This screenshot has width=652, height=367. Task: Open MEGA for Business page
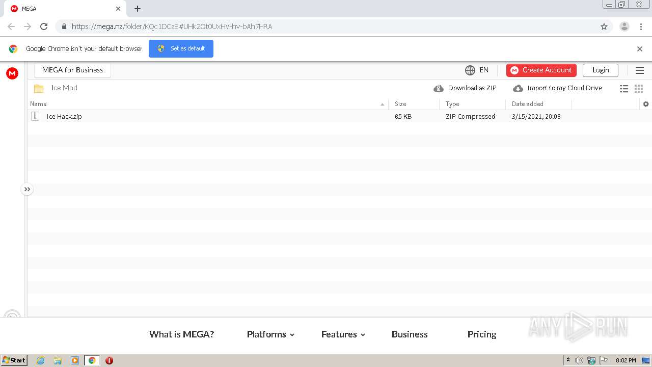(72, 70)
